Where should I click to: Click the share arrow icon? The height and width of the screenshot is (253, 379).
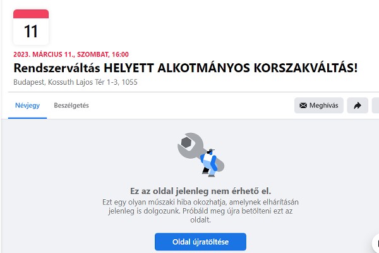[358, 106]
